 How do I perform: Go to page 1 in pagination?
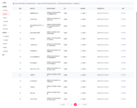[68, 105]
